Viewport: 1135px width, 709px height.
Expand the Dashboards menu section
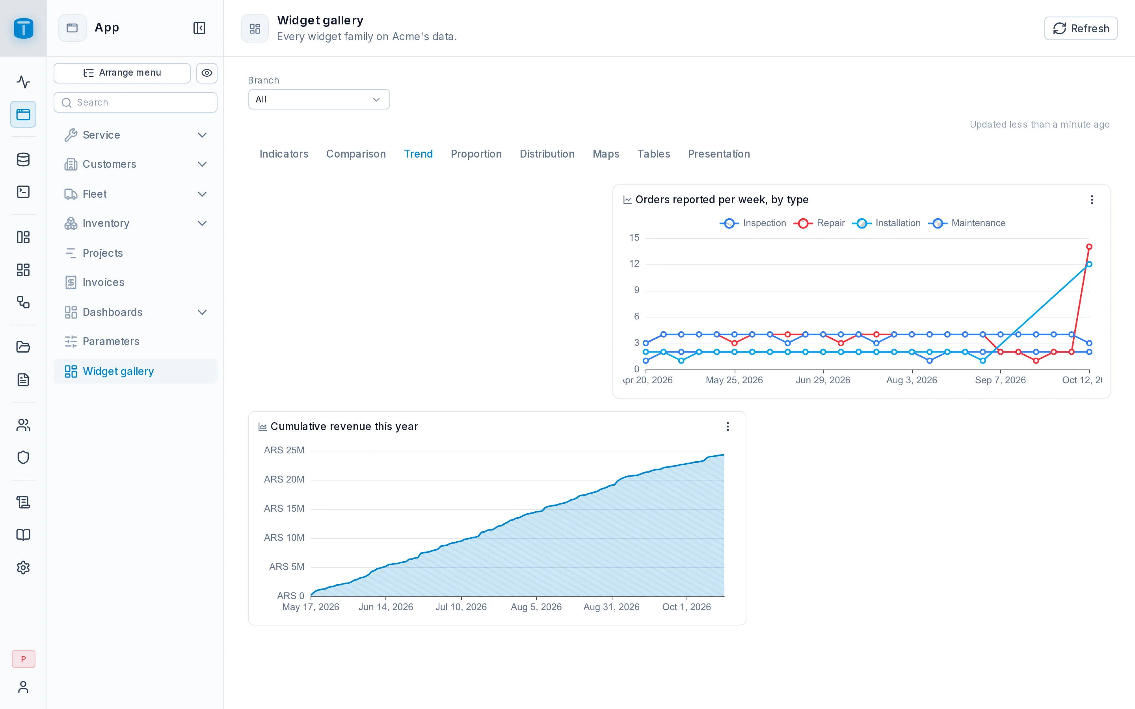coord(136,312)
